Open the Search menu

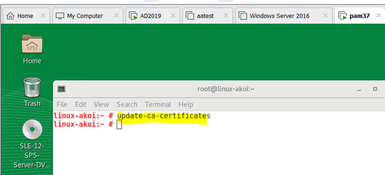[127, 105]
